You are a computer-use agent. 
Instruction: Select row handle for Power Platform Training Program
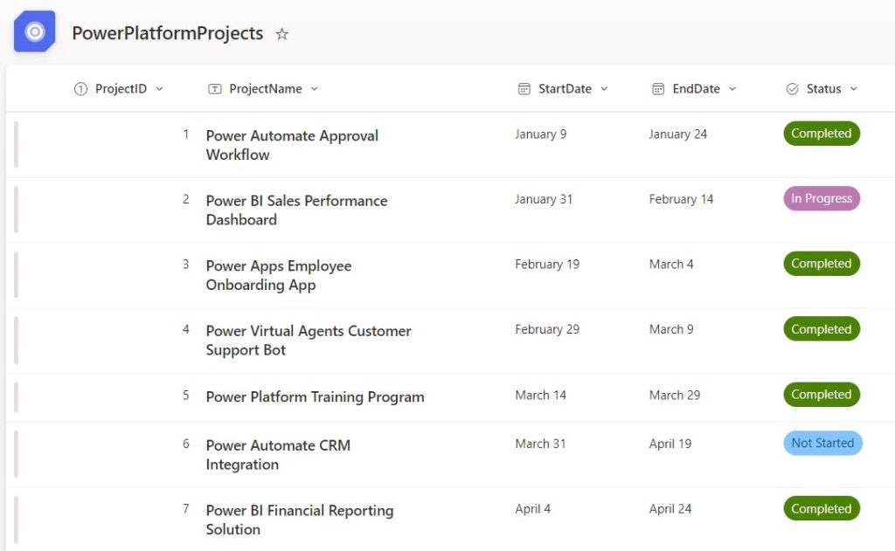(16, 397)
